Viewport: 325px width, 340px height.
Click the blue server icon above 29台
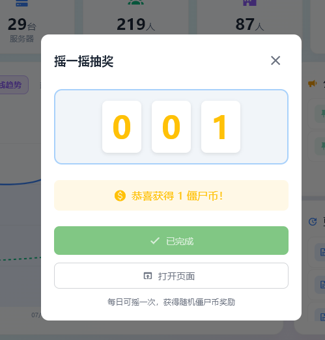(21, 3)
